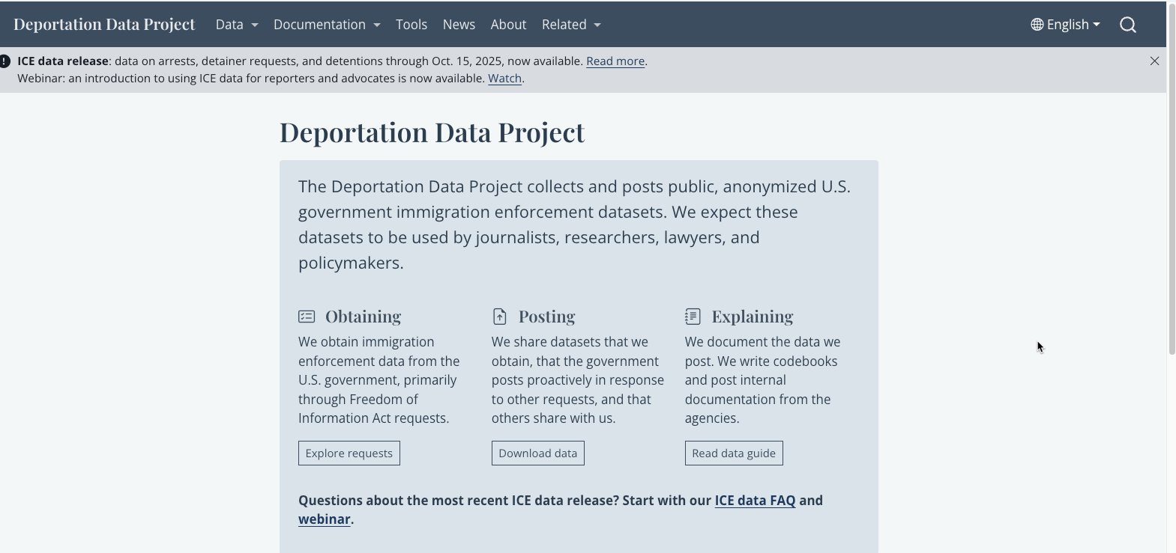Screen dimensions: 1176x553
Task: Click the Explore requests button
Action: pyautogui.click(x=349, y=453)
